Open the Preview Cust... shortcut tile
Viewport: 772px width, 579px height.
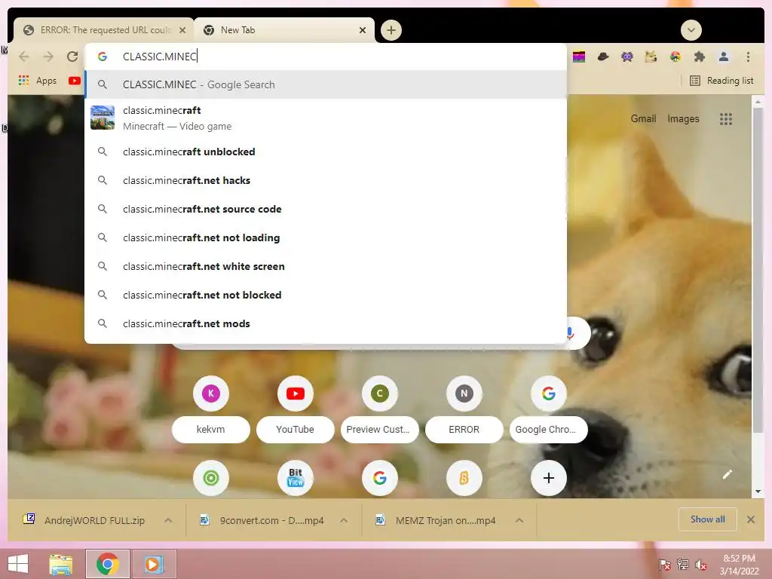coord(380,408)
